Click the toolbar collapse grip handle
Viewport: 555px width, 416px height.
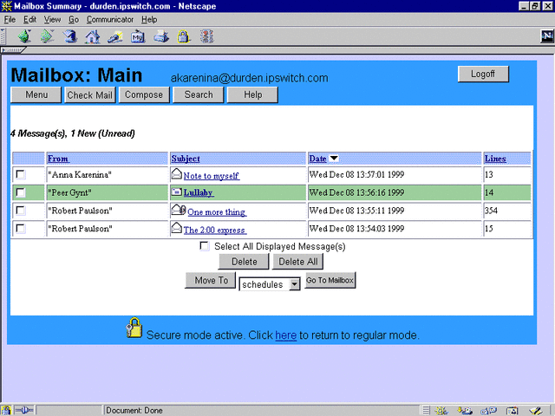pos(3,36)
